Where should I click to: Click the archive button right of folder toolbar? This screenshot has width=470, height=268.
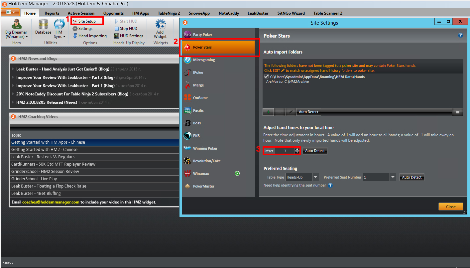[x=457, y=112]
